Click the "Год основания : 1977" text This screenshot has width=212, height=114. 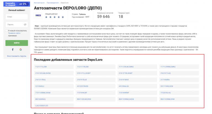pos(80,17)
